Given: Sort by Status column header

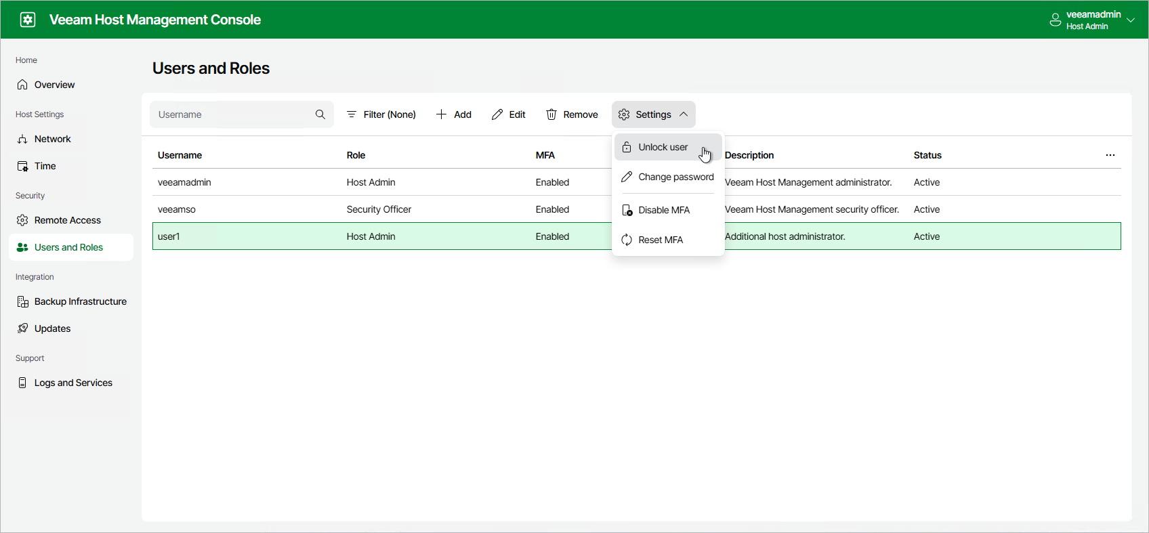Looking at the screenshot, I should pos(927,155).
